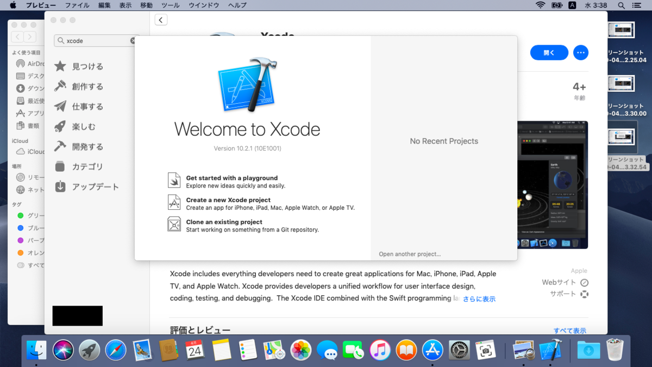Open Safari from the Dock

tap(116, 350)
